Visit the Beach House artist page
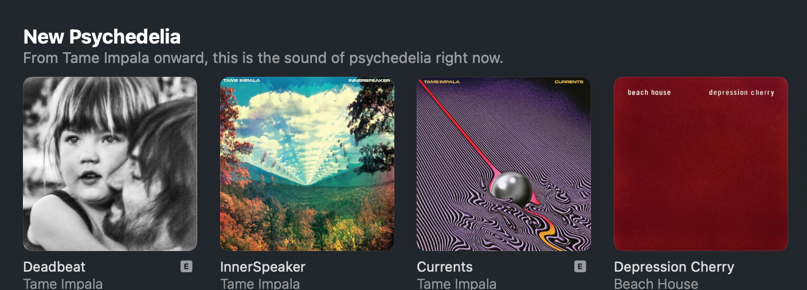 point(656,284)
